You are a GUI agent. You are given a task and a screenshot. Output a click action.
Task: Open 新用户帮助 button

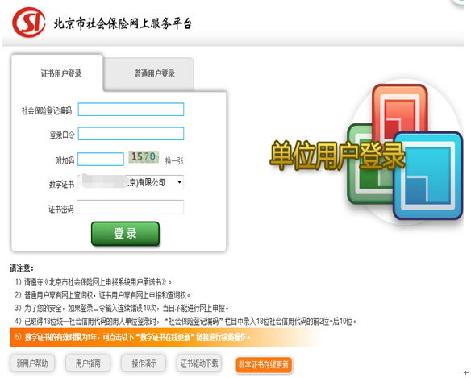coord(32,363)
